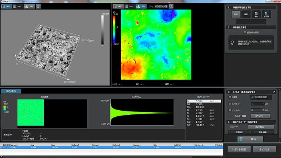Image resolution: width=281 pixels, height=158 pixels.
Task: Click the 登録・編集 register/edit button
Action: click(263, 132)
